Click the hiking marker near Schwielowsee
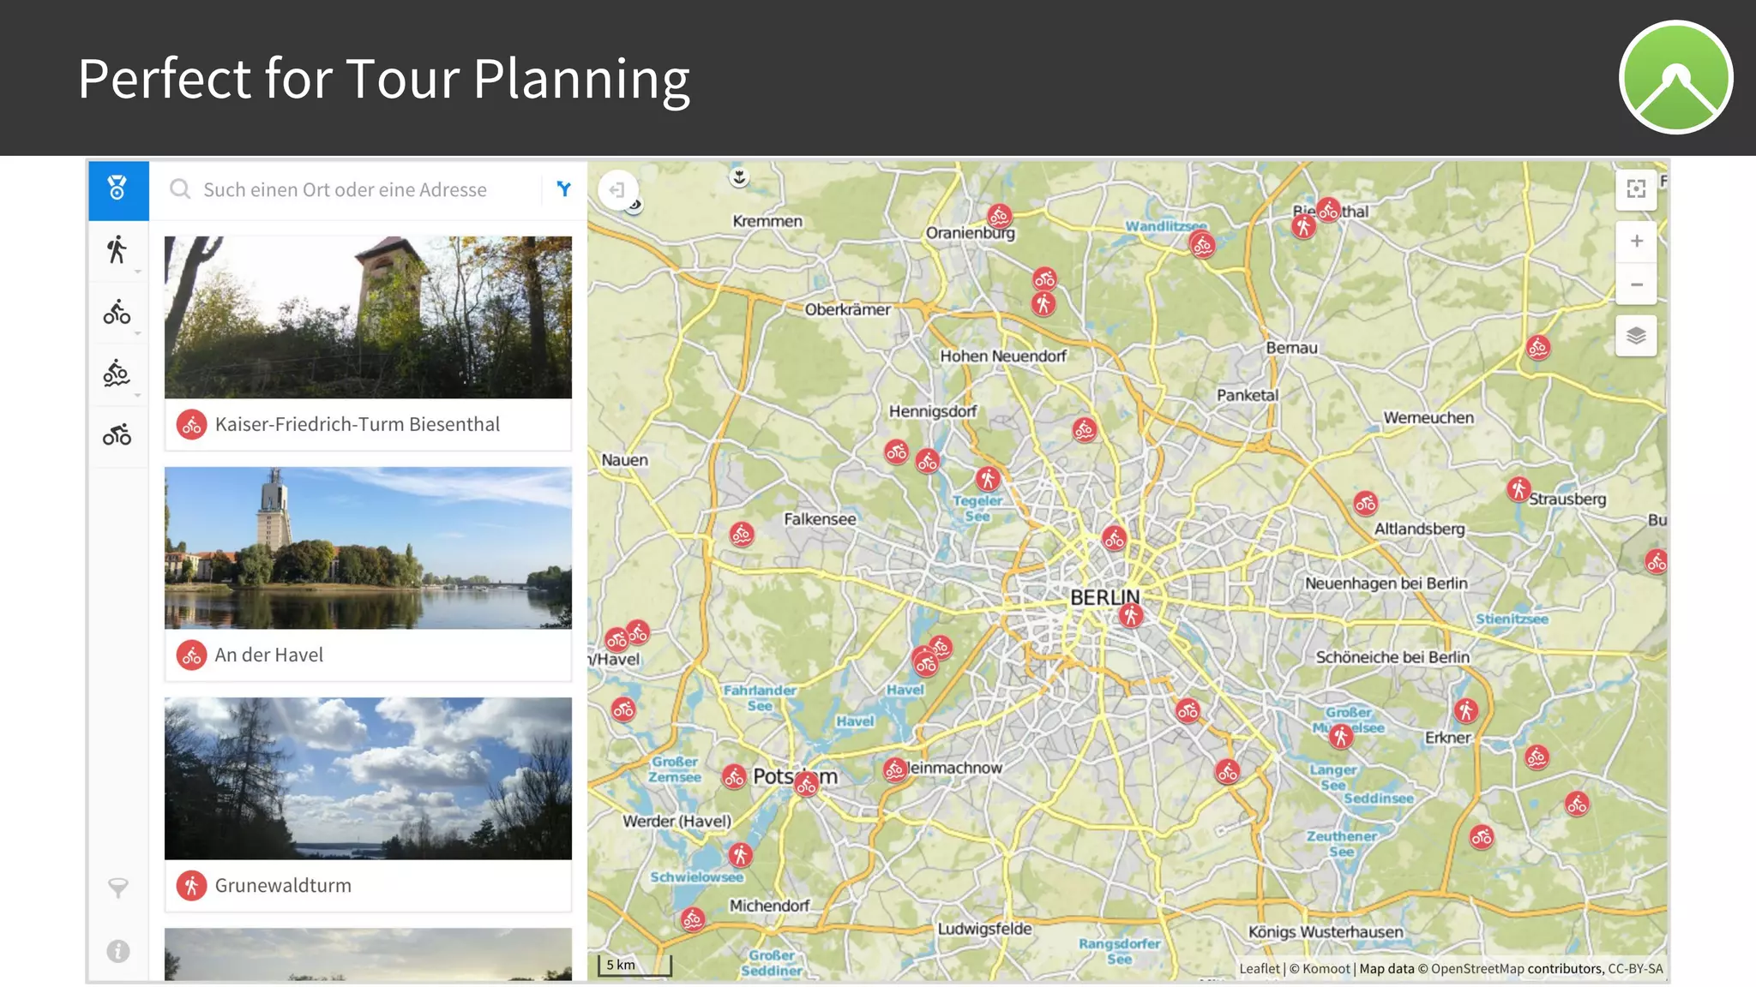The width and height of the screenshot is (1756, 987). (740, 854)
